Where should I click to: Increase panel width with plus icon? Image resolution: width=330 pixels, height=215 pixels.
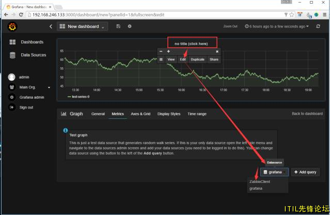[168, 51]
